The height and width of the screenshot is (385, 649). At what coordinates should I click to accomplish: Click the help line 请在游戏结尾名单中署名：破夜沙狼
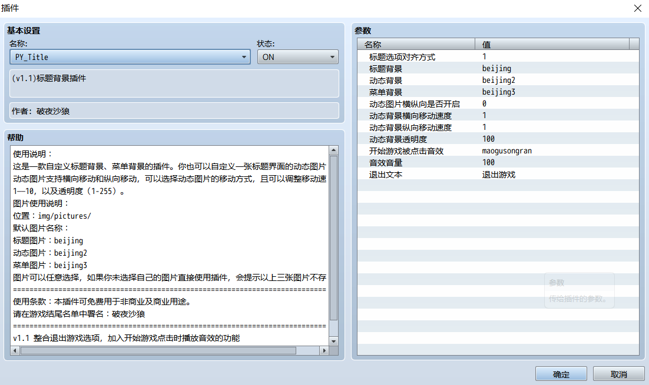[x=79, y=314]
